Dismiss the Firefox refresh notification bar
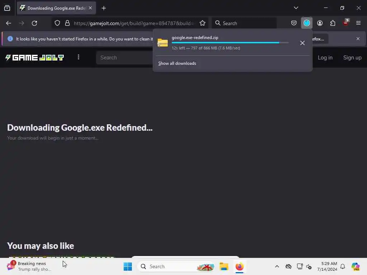Screen dimensions: 367x275 [x=358, y=39]
